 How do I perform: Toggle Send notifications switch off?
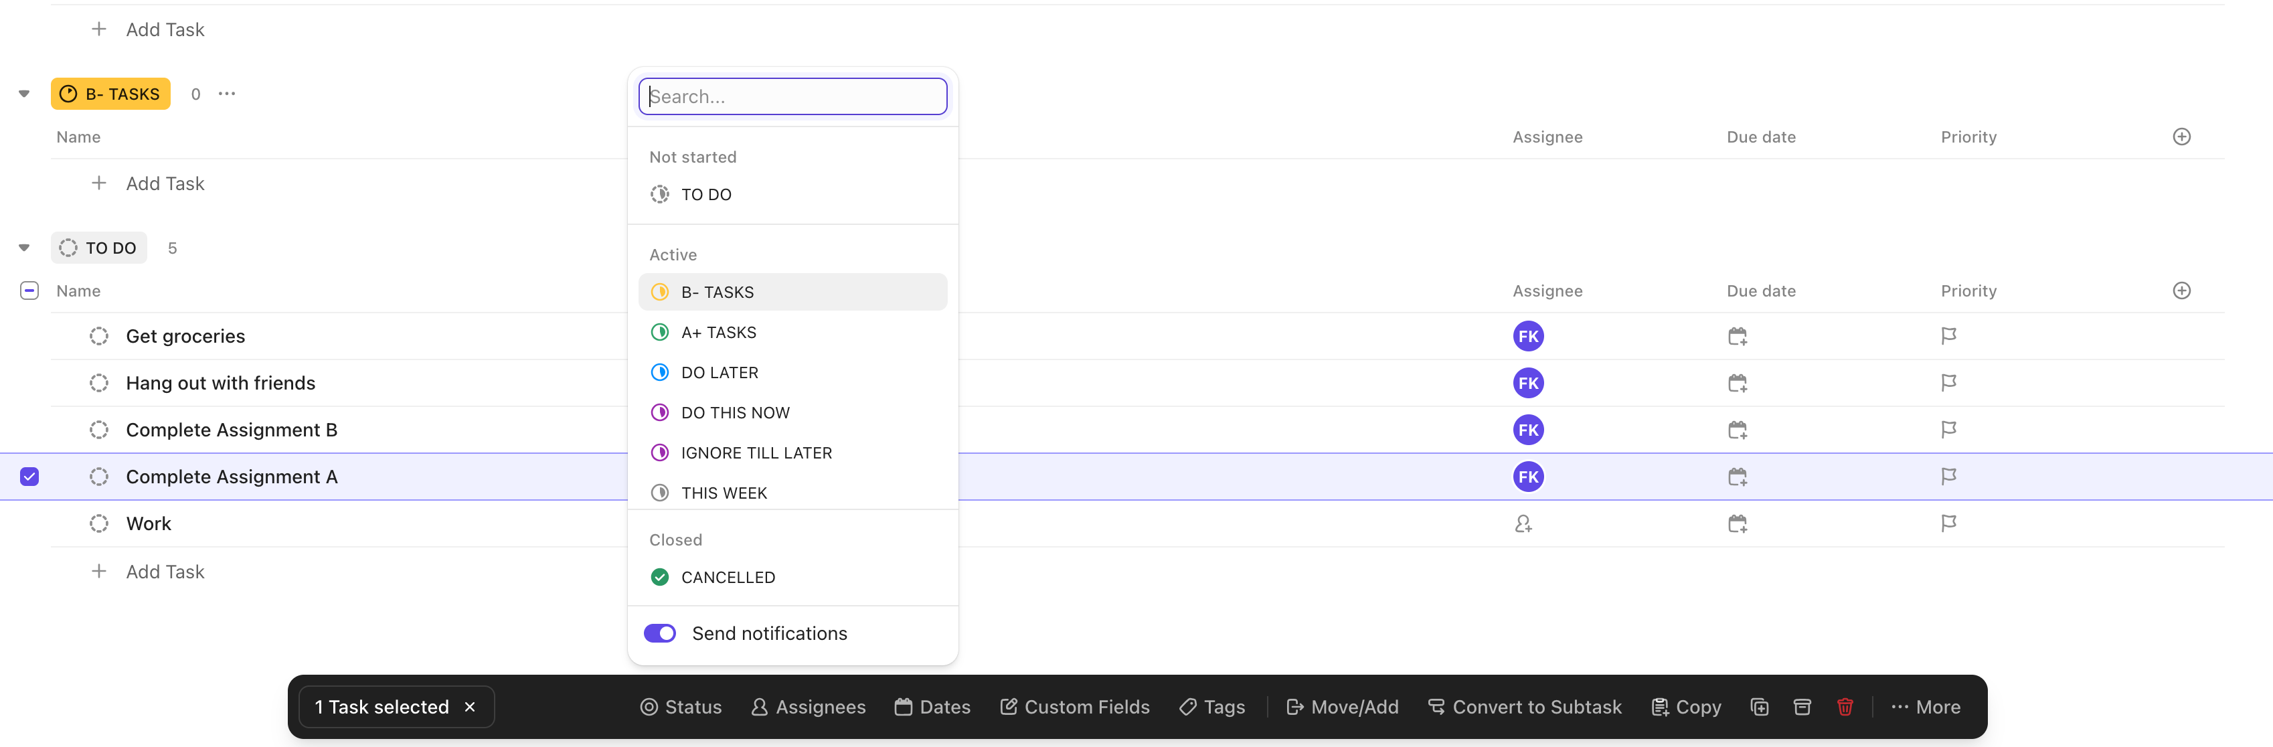pos(659,633)
